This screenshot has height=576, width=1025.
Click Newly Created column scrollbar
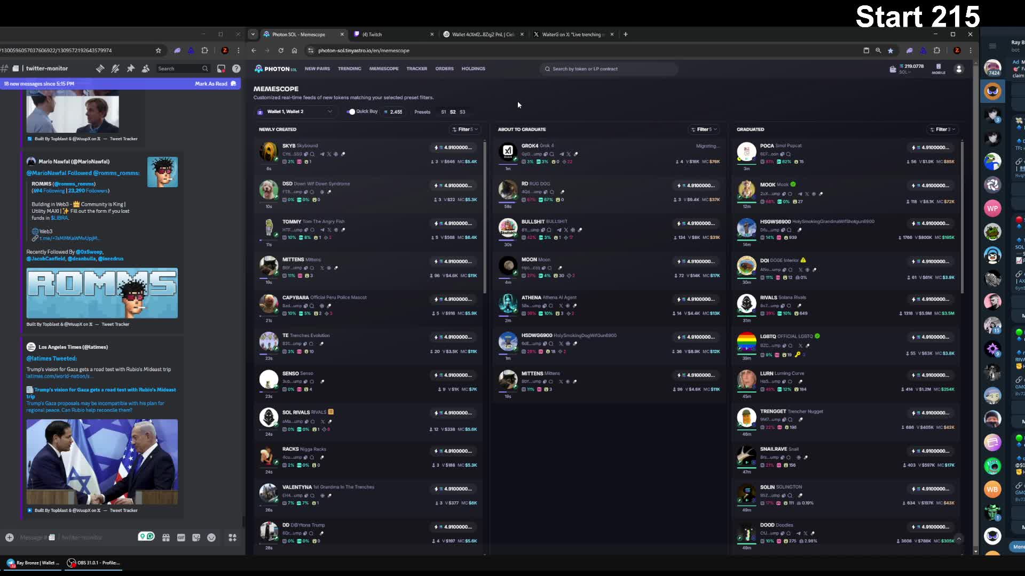click(485, 218)
